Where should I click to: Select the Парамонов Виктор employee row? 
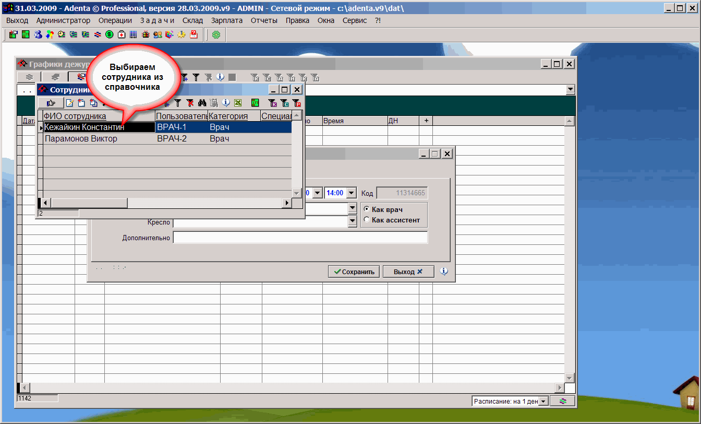(81, 139)
